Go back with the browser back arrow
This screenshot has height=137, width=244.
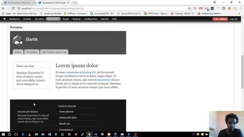3,8
